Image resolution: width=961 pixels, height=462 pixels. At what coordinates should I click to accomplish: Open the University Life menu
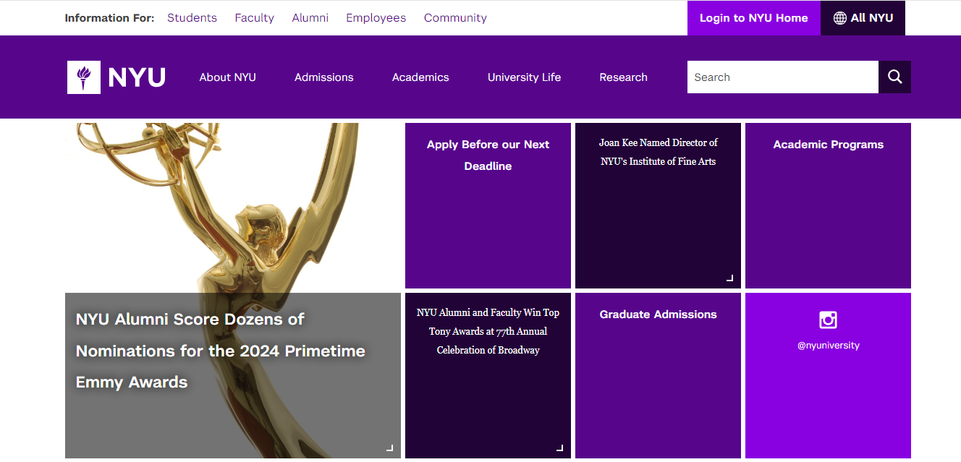pyautogui.click(x=525, y=77)
